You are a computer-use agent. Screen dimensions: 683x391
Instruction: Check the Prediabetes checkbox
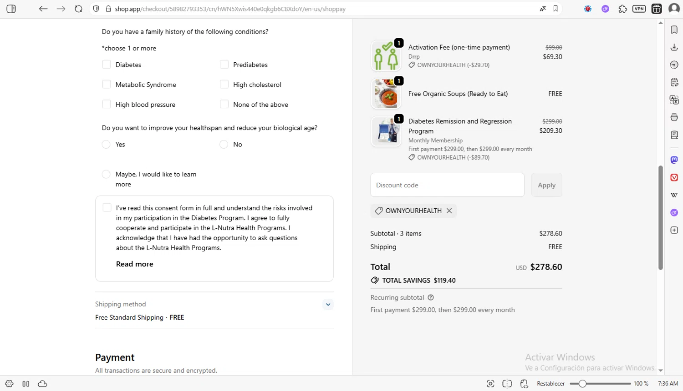[224, 65]
